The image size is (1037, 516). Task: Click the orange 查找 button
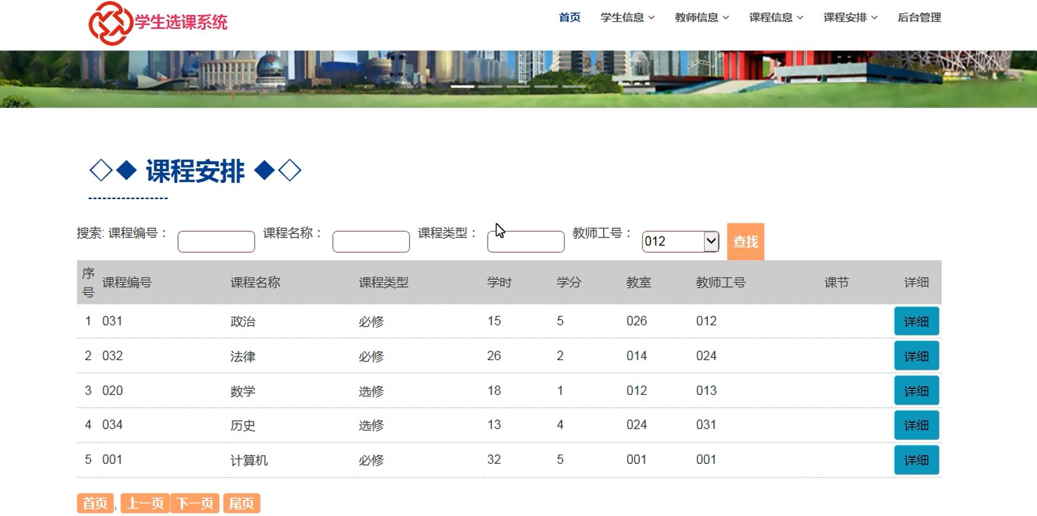746,241
